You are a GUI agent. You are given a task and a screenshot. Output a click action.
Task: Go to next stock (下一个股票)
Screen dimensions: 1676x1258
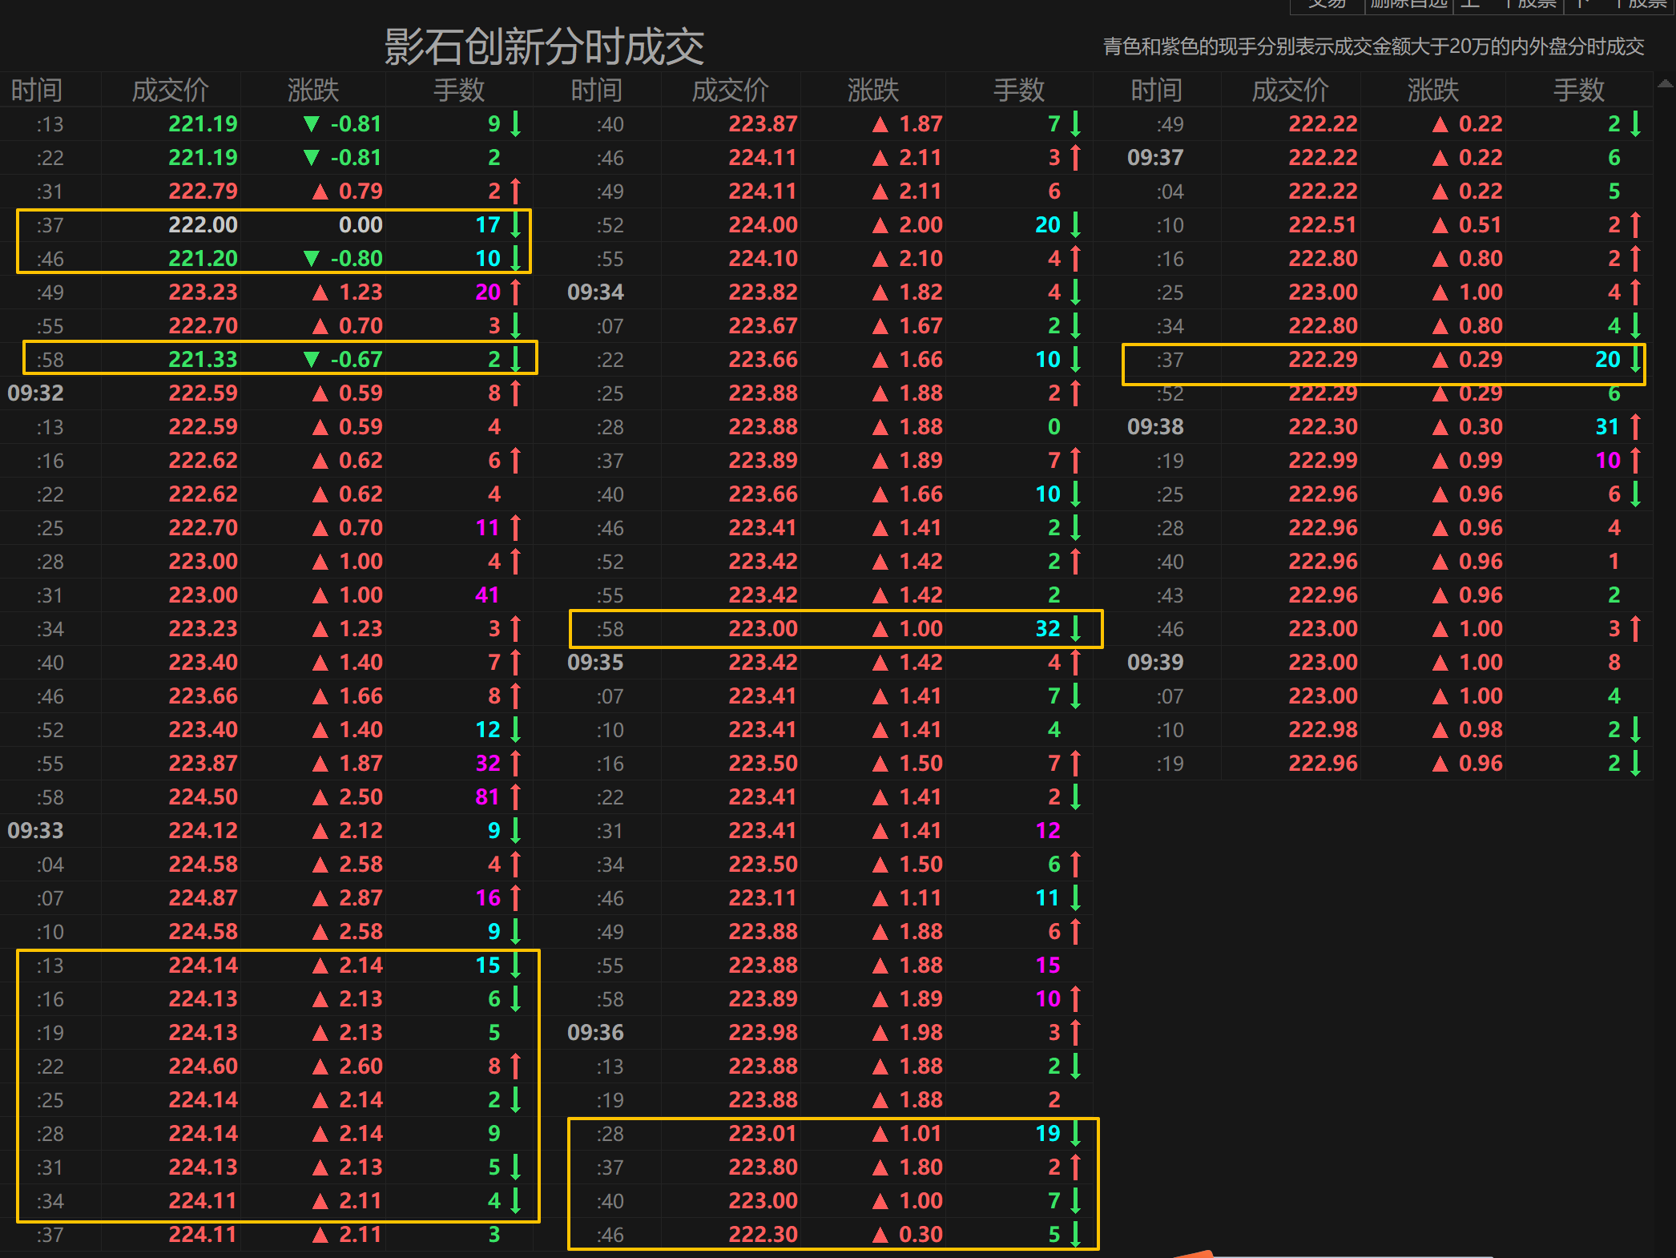click(1620, 5)
